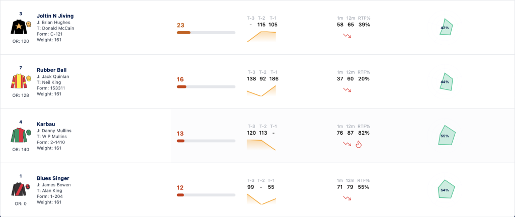This screenshot has height=217, width=515.
Task: Click the downward trend arrow for Blues Singer
Action: [x=347, y=198]
